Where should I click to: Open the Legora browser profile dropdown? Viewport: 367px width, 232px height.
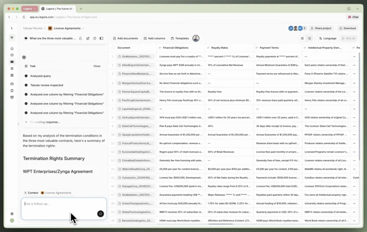[30, 9]
